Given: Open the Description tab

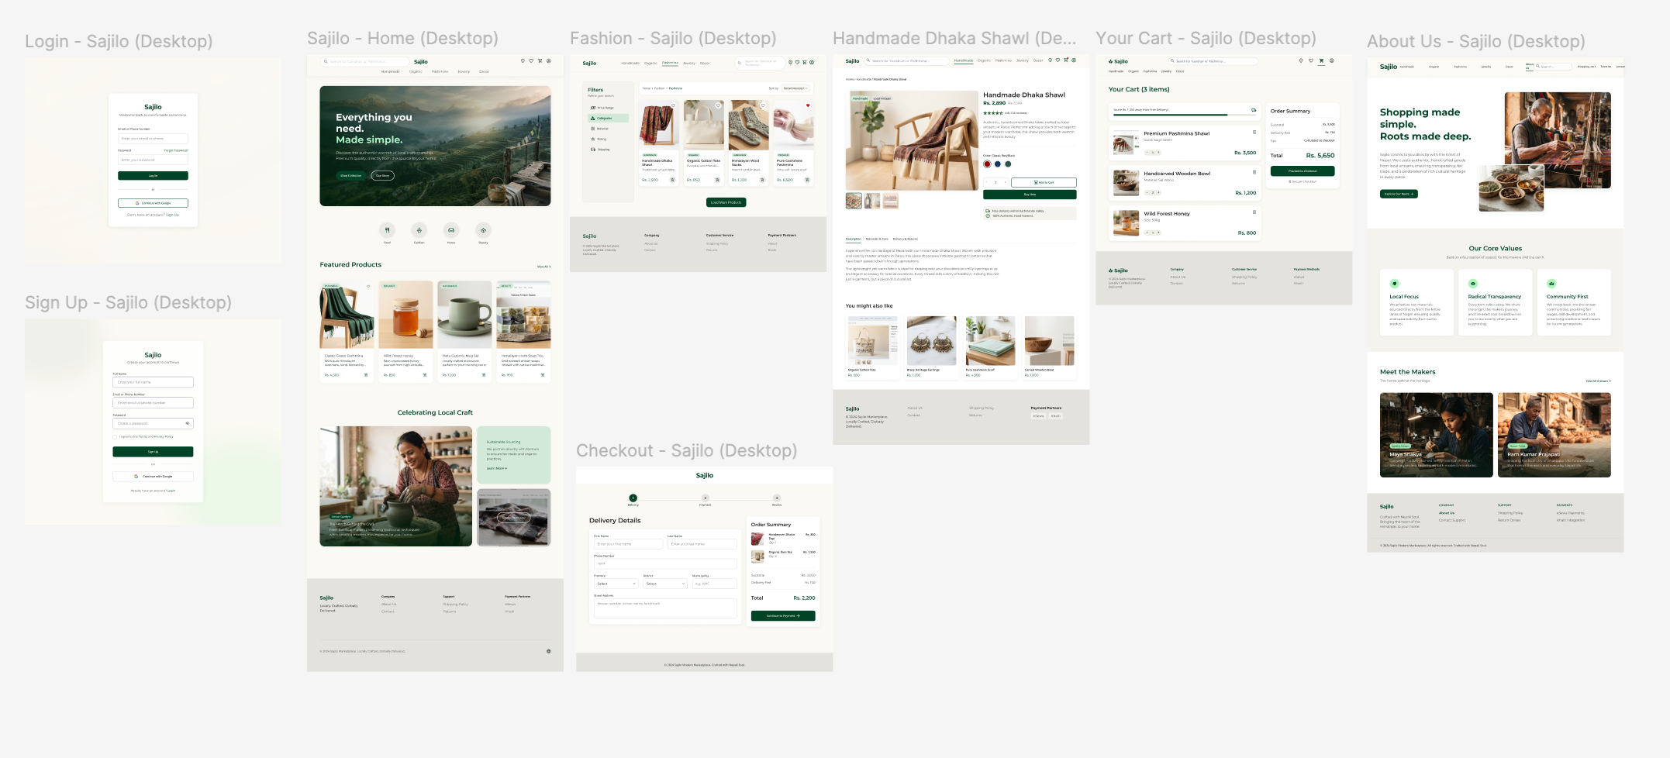Looking at the screenshot, I should coord(853,239).
